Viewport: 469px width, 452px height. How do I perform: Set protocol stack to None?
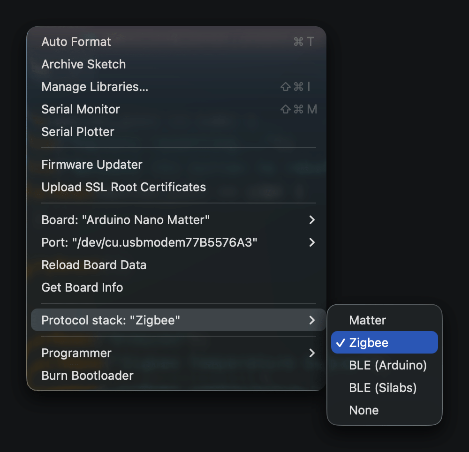[385, 410]
